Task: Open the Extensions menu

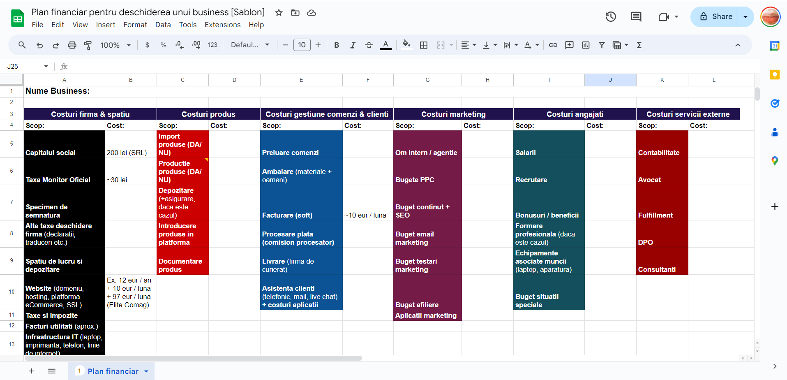Action: pyautogui.click(x=222, y=25)
